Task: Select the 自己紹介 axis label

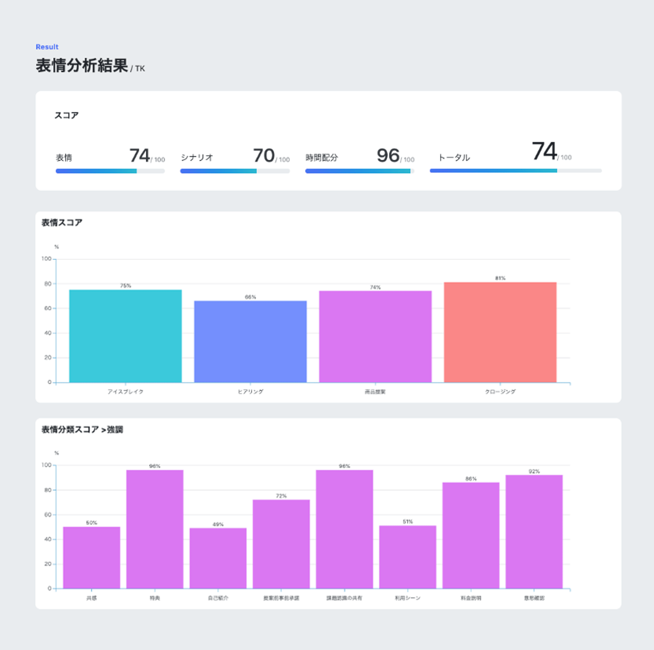Action: (218, 598)
